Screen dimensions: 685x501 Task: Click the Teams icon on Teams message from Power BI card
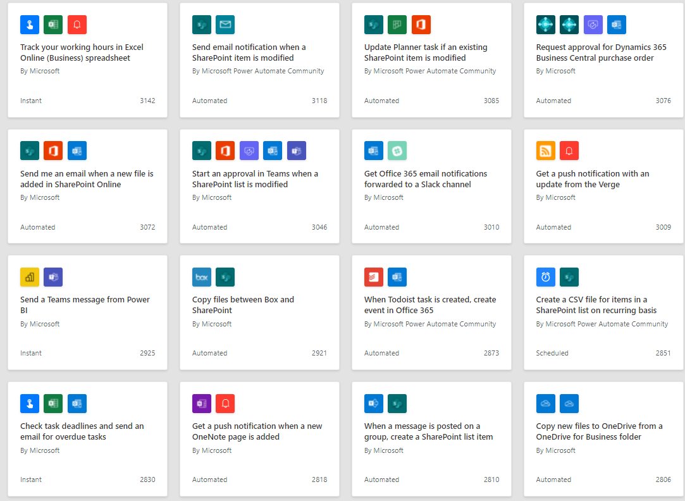pos(53,277)
